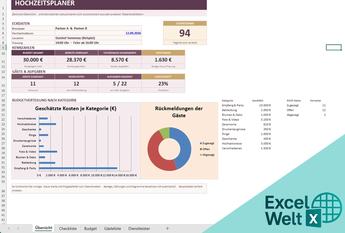Select row header 18
The width and height of the screenshot is (345, 233).
point(3,100)
